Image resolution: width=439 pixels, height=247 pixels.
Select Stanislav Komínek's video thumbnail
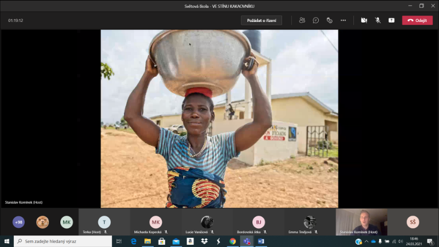tap(361, 222)
